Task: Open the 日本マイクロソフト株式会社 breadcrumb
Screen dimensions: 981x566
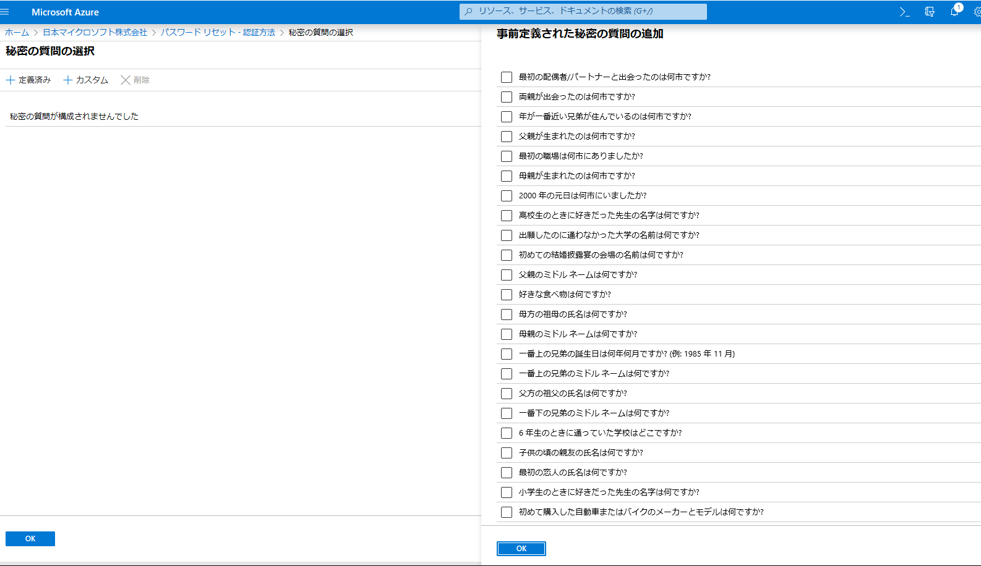Action: 95,32
